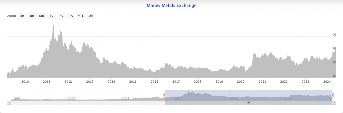This screenshot has width=343, height=113.
Task: Click the scrollbar left arrow
Action: pyautogui.click(x=9, y=102)
